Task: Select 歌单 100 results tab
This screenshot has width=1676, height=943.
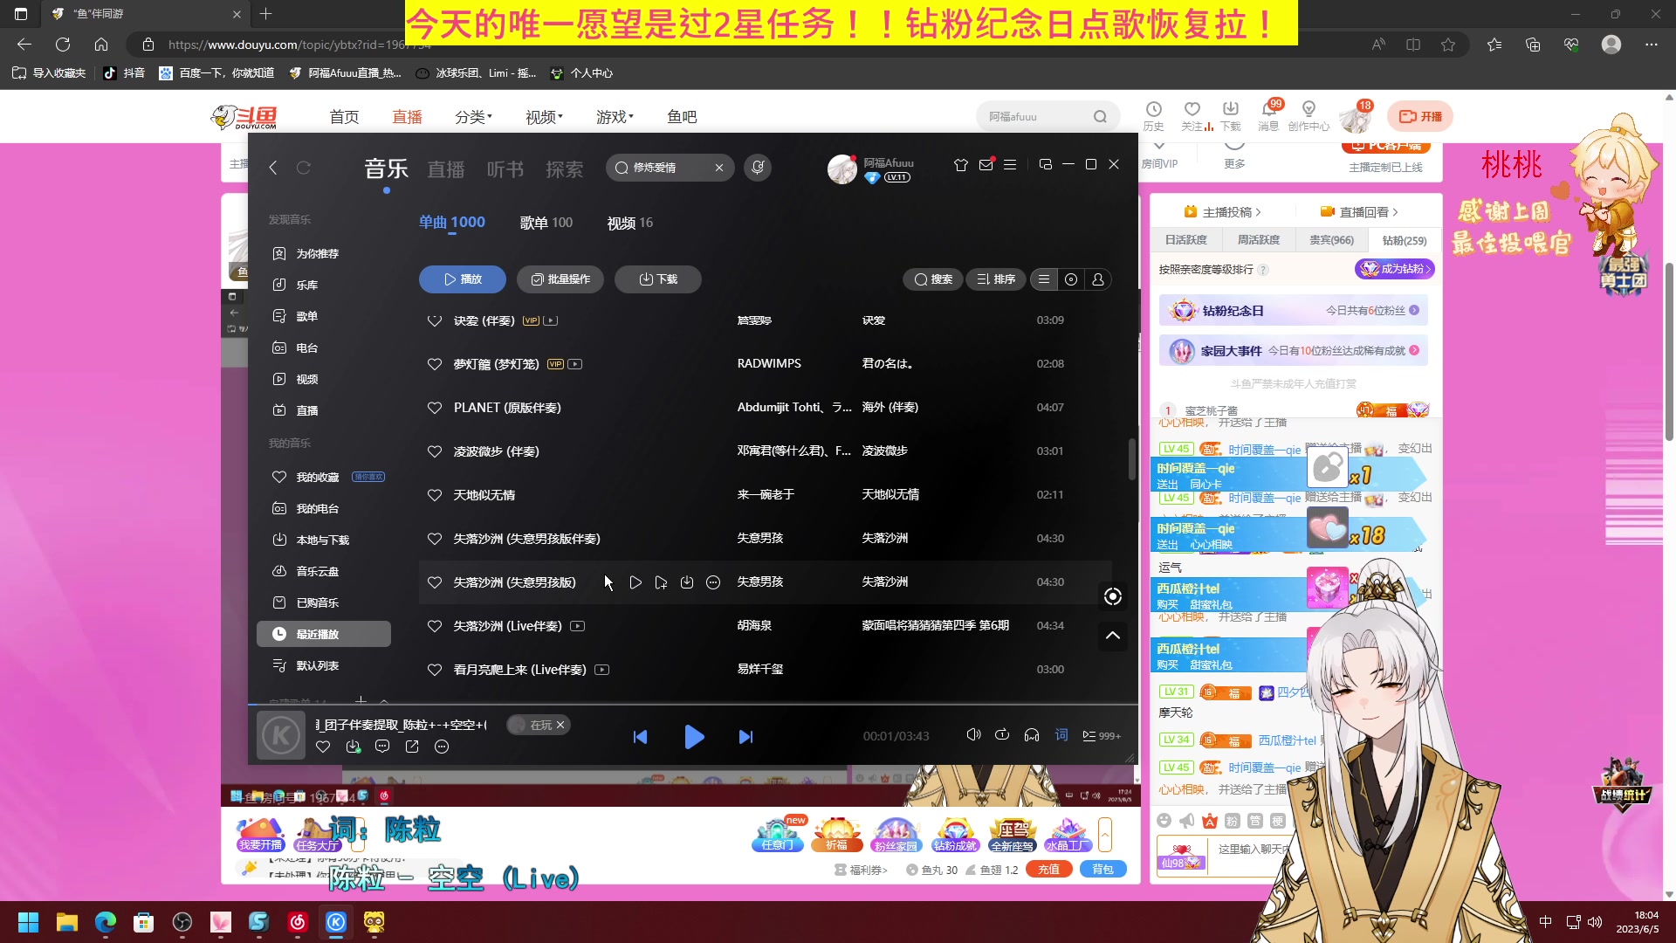Action: [x=546, y=223]
